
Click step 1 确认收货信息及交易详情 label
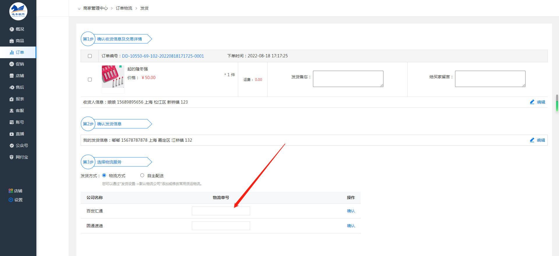pyautogui.click(x=119, y=39)
